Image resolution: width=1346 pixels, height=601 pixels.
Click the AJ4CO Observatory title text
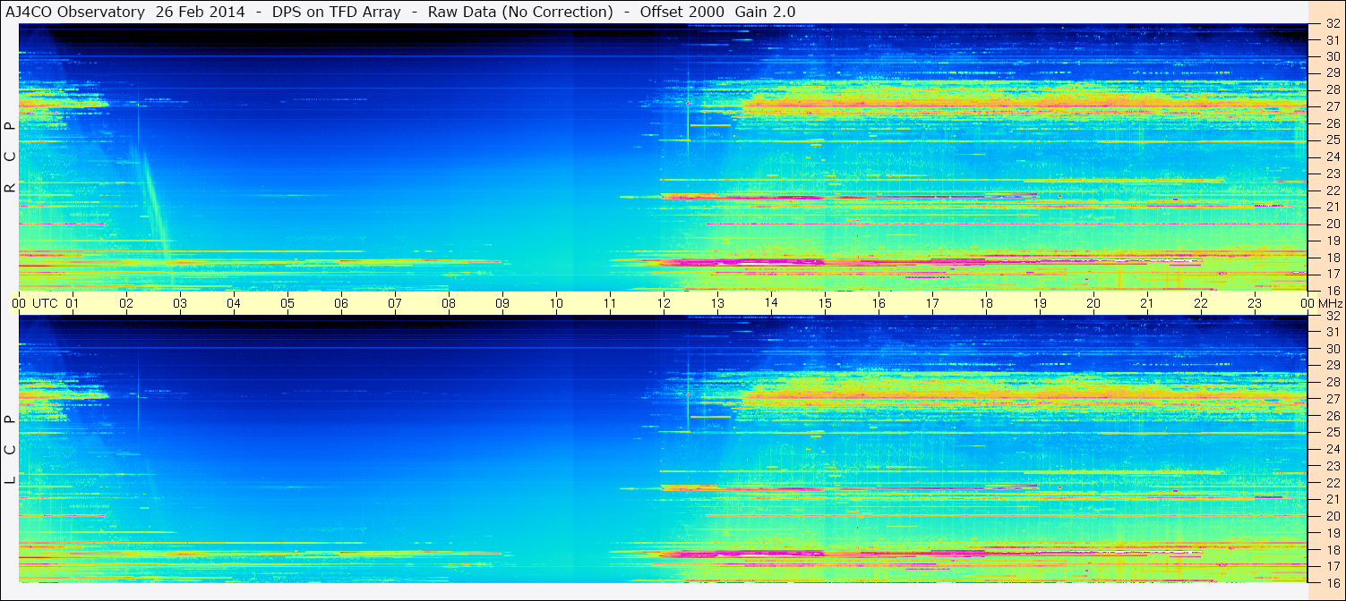click(75, 12)
